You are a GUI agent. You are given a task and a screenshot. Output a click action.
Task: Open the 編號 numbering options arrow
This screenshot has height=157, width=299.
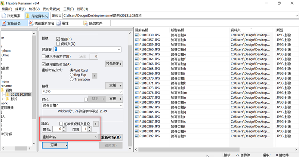tap(96, 124)
